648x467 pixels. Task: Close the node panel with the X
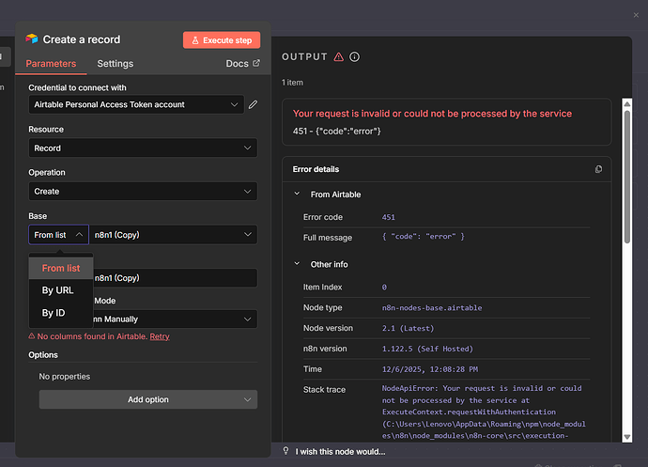coord(635,15)
